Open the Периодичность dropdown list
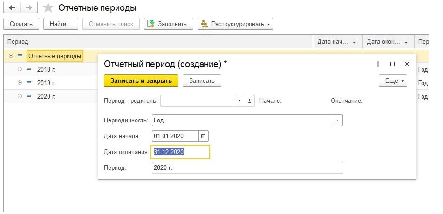This screenshot has width=443, height=214. click(338, 120)
